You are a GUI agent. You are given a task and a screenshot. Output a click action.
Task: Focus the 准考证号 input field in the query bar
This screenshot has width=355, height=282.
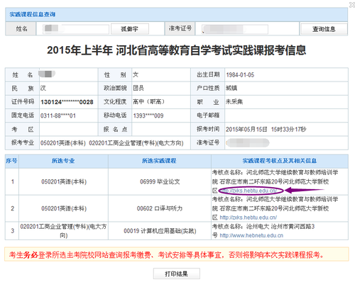pyautogui.click(x=235, y=29)
